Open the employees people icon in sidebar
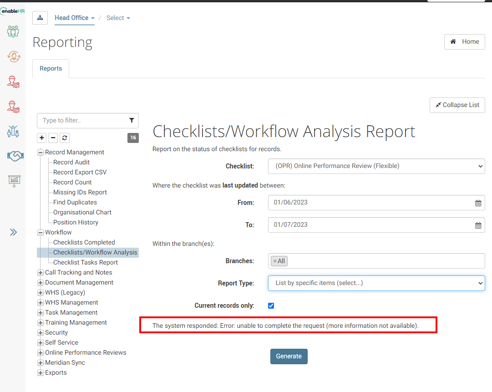 13,31
